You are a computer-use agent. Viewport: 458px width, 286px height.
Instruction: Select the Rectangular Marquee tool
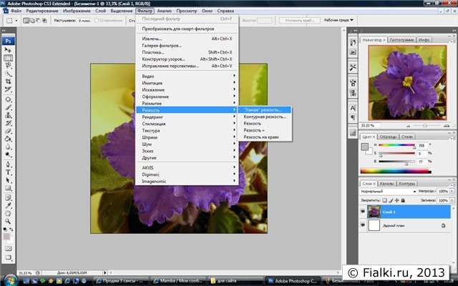tap(8, 58)
